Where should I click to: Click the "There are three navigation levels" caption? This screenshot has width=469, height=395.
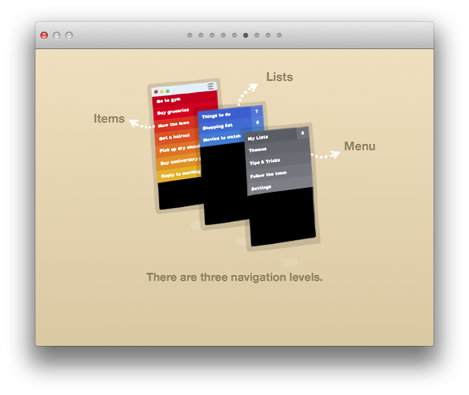point(234,277)
